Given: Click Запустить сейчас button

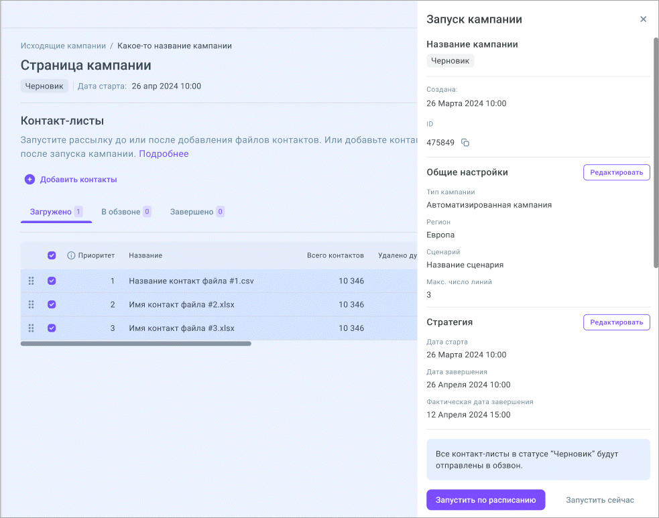Looking at the screenshot, I should 599,500.
